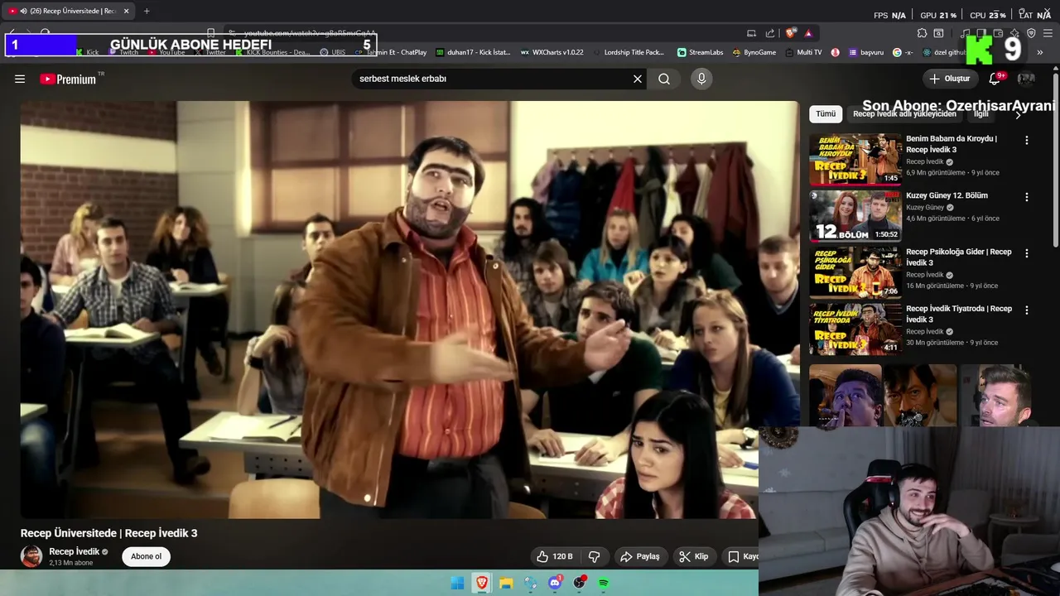Open more options for Recep Psikoloğa Gider video
Image resolution: width=1060 pixels, height=596 pixels.
pos(1027,253)
